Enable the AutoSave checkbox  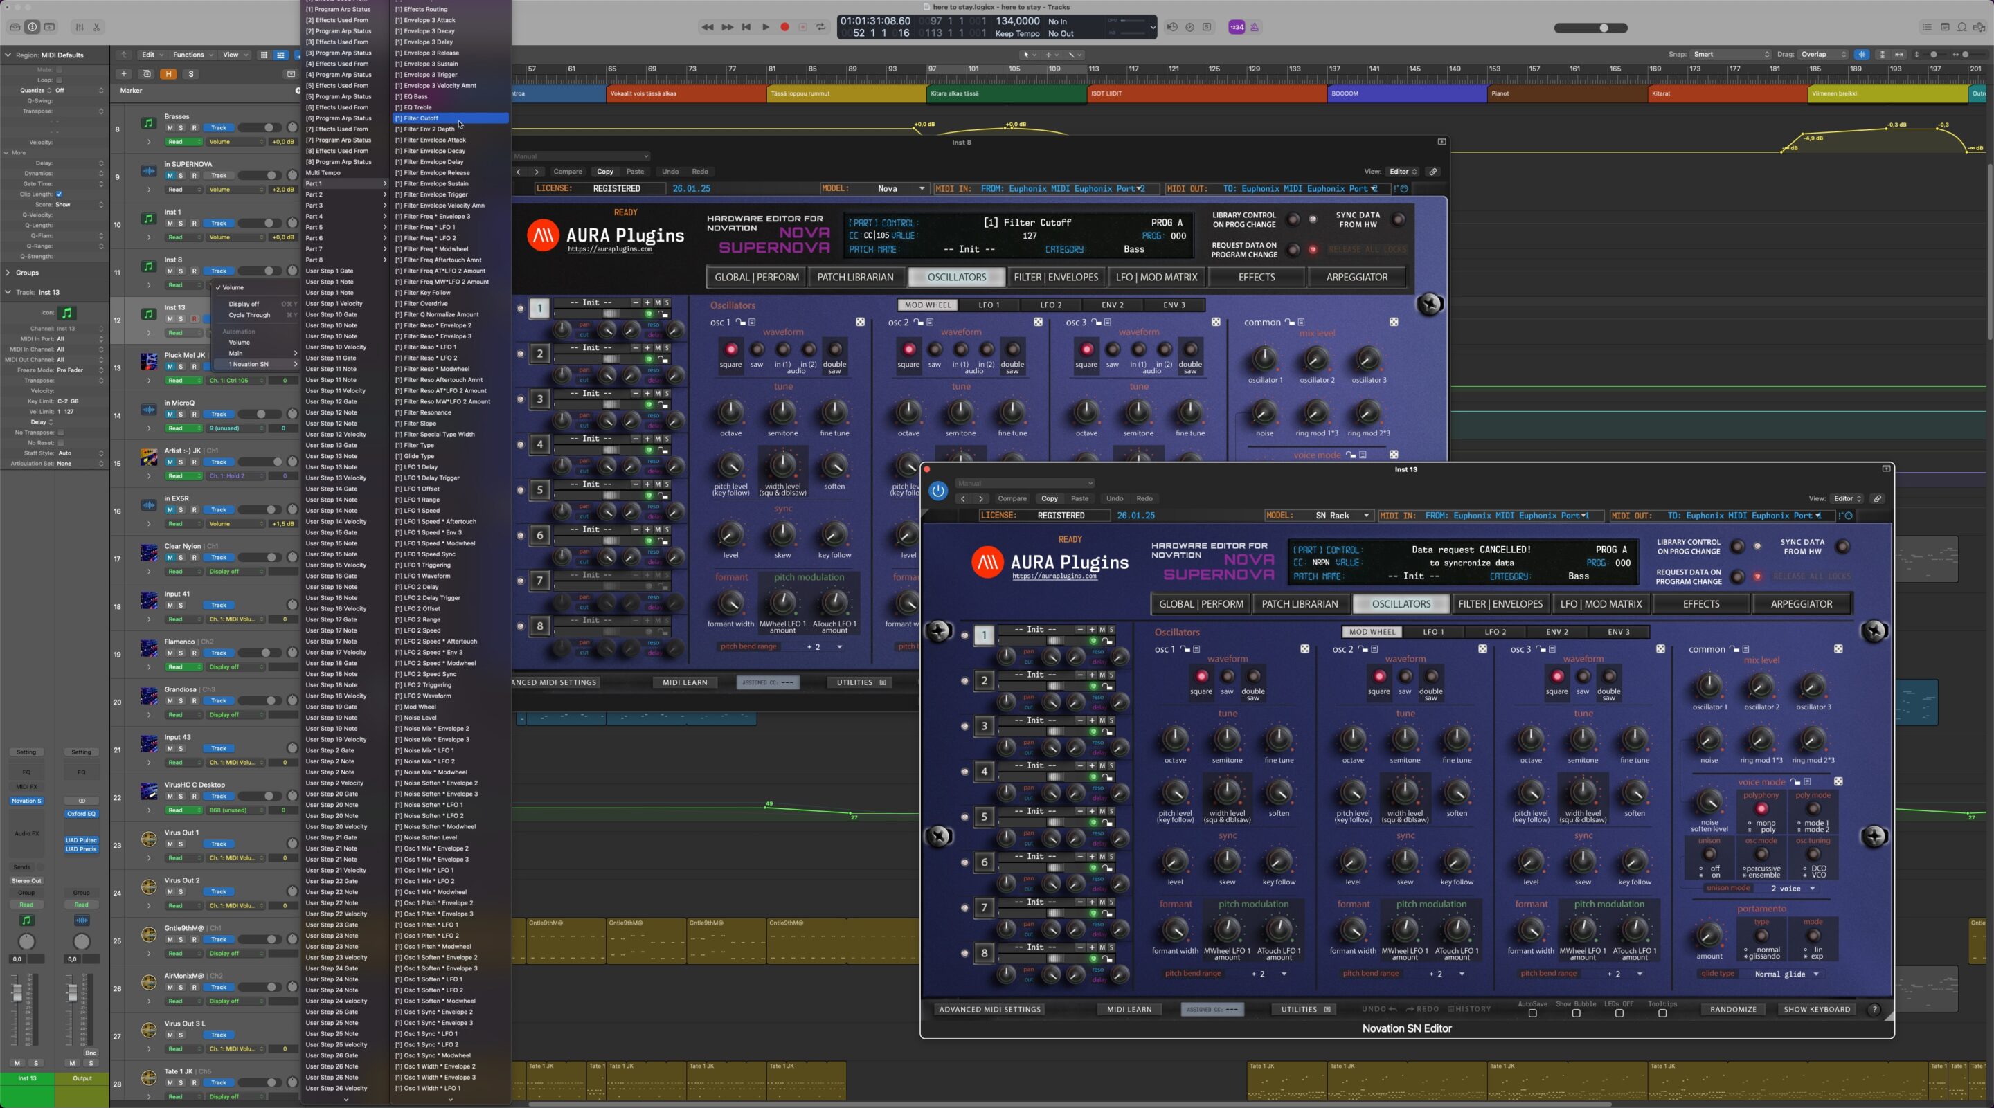[x=1532, y=1012]
